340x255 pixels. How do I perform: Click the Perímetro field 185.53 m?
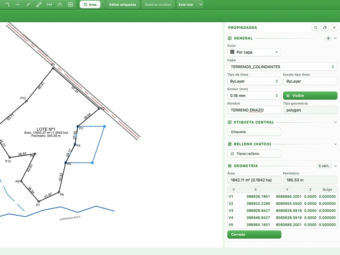point(310,180)
